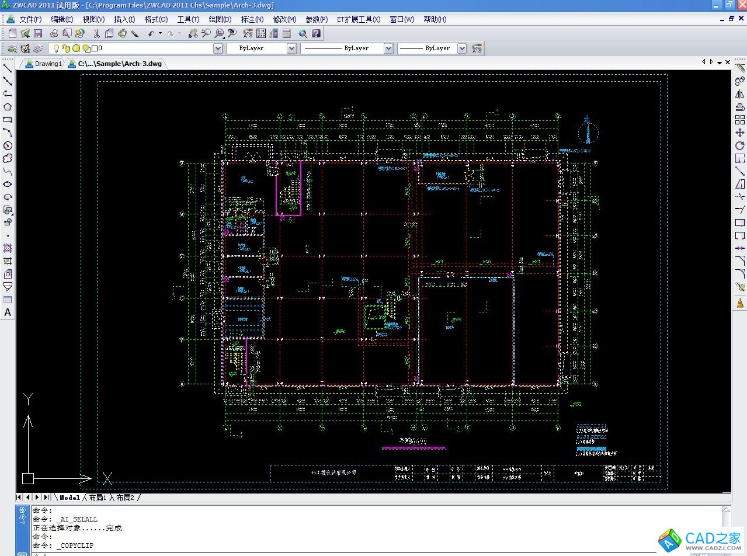The image size is (747, 556).
Task: Click the New file icon
Action: (x=12, y=33)
